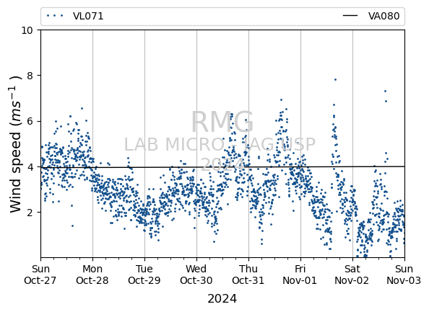This screenshot has height=312, width=429.
Task: Click the Sun Nov-03 x-axis label
Action: coord(404,275)
